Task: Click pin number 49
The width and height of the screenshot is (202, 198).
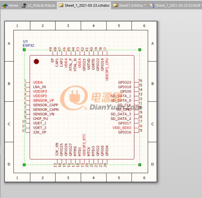Action: (50, 49)
